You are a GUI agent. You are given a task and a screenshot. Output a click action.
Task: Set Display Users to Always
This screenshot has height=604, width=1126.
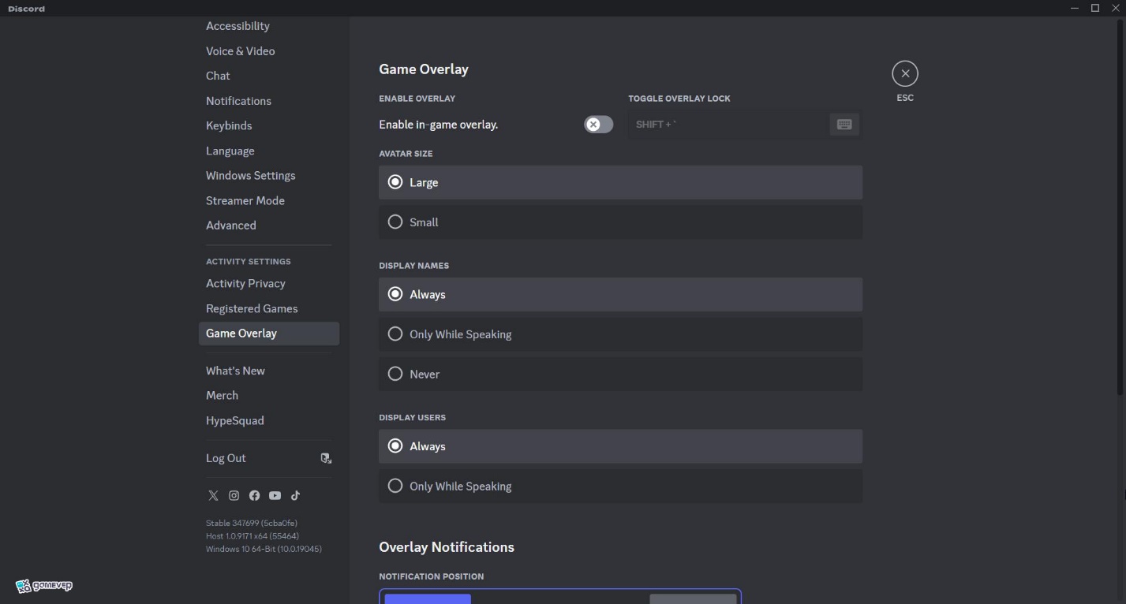tap(620, 446)
